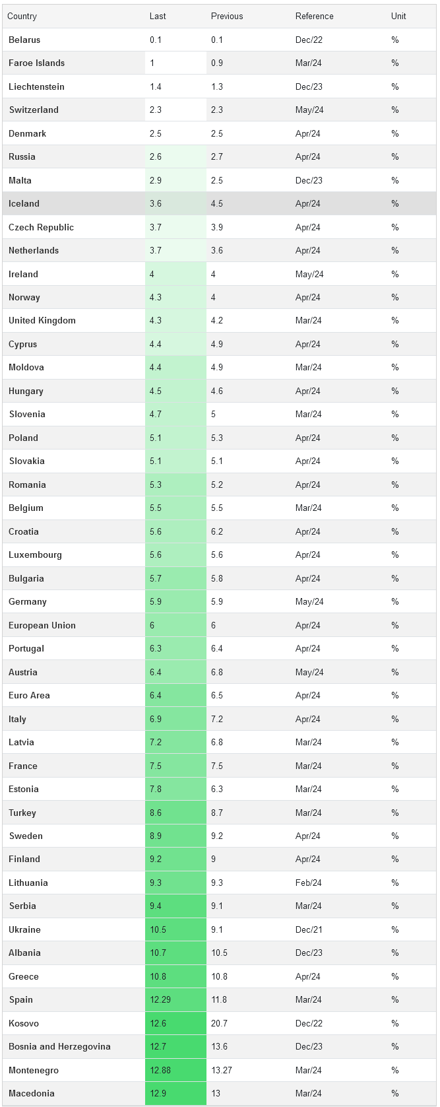Click the Faroe Islands link
This screenshot has height=1107, width=440.
click(x=36, y=63)
